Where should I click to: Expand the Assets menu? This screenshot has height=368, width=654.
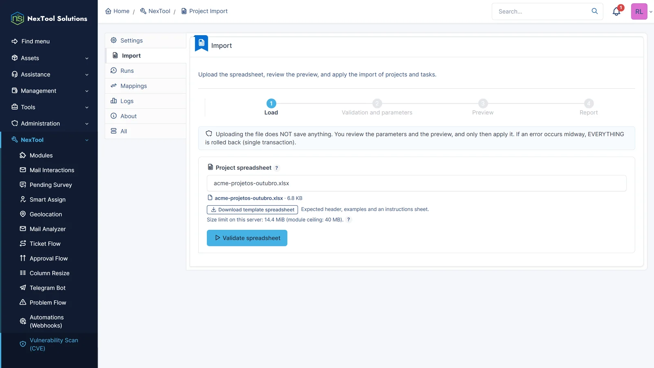click(x=49, y=58)
